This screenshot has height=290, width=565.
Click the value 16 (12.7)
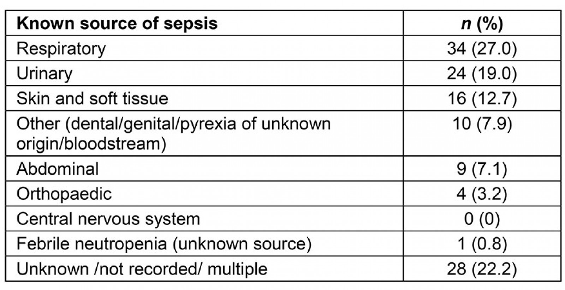482,98
